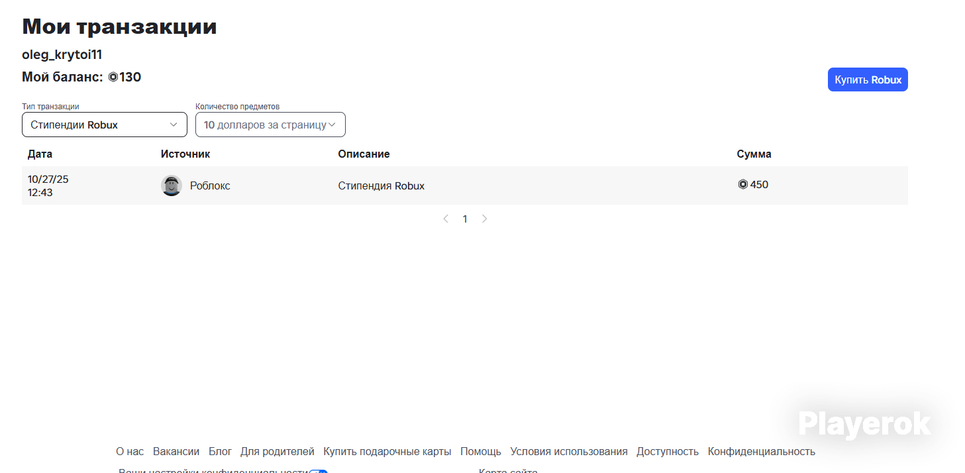
Task: Select page number 1 in pagination
Action: (465, 219)
